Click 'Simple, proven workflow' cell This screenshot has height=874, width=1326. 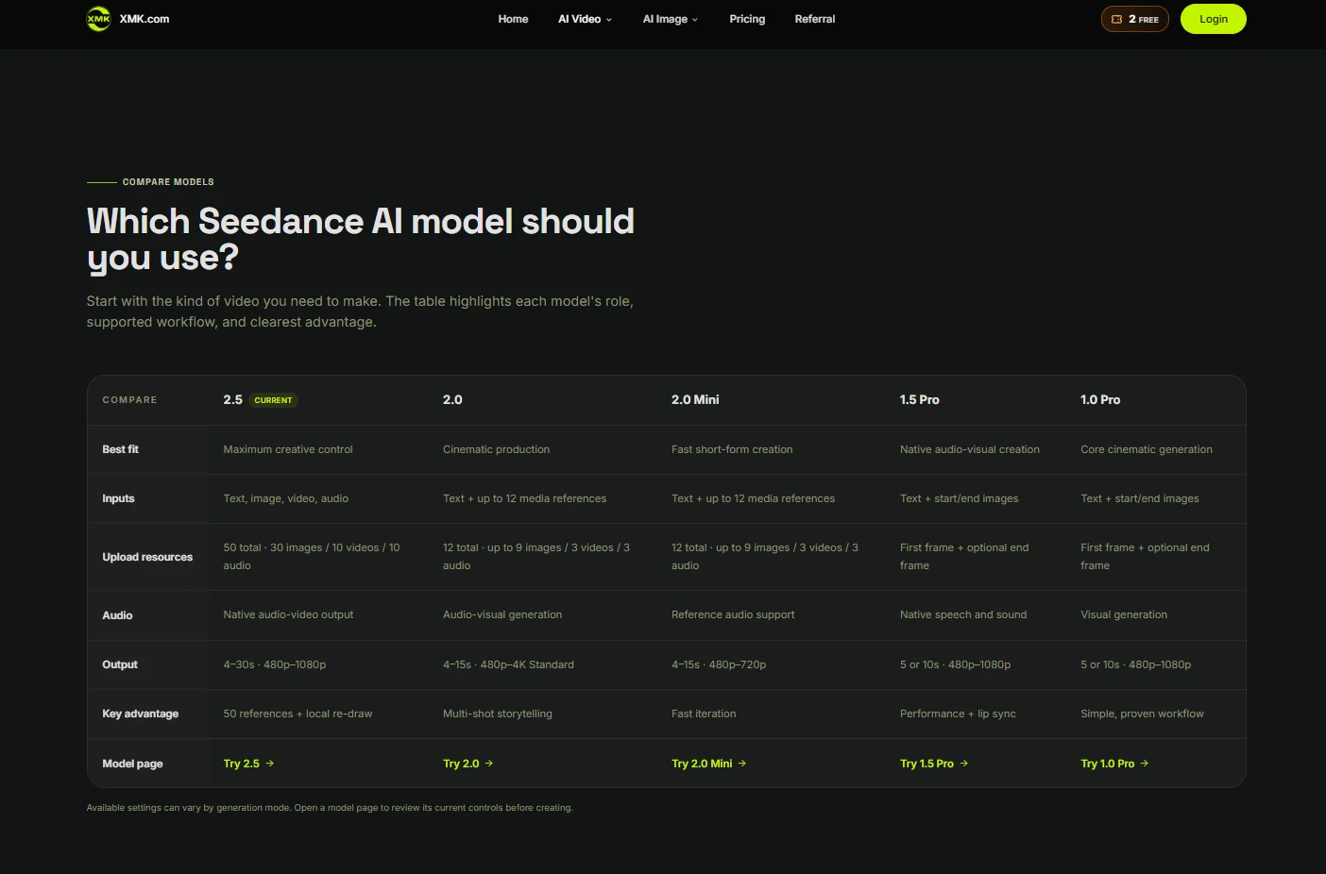click(x=1142, y=714)
